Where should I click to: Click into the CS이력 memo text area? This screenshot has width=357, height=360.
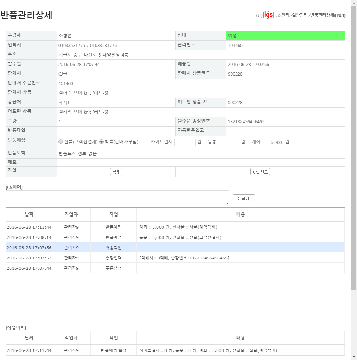[x=117, y=198]
